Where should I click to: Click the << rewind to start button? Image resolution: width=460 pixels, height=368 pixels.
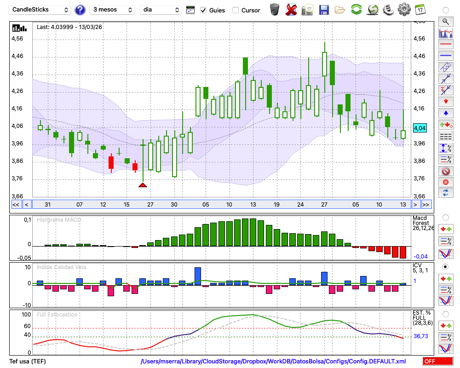16,205
